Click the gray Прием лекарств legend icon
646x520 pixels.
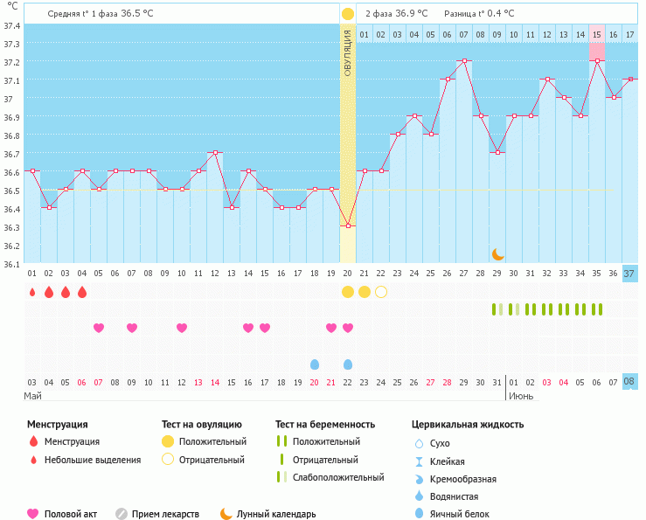[x=122, y=514]
